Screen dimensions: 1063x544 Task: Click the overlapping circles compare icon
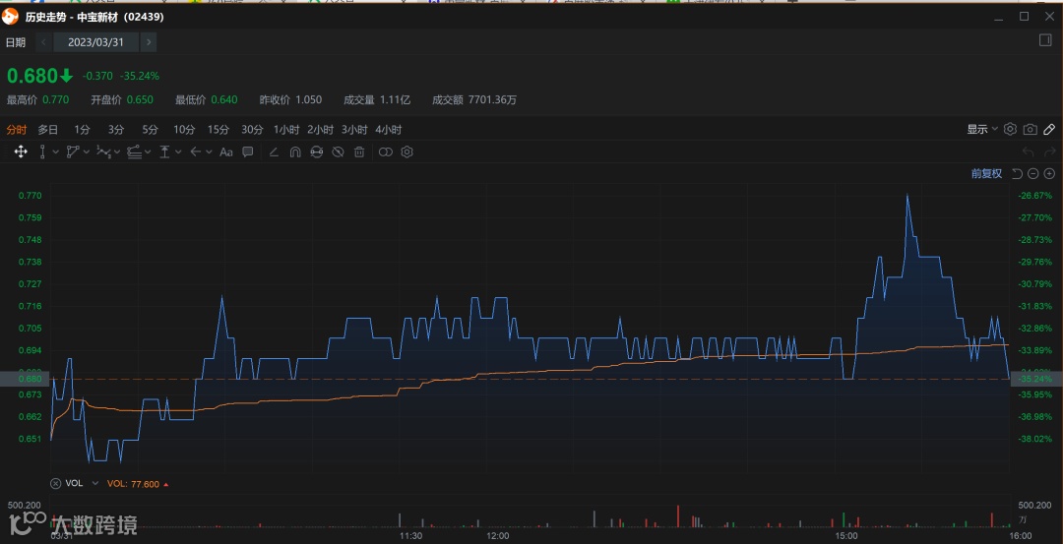(x=385, y=151)
